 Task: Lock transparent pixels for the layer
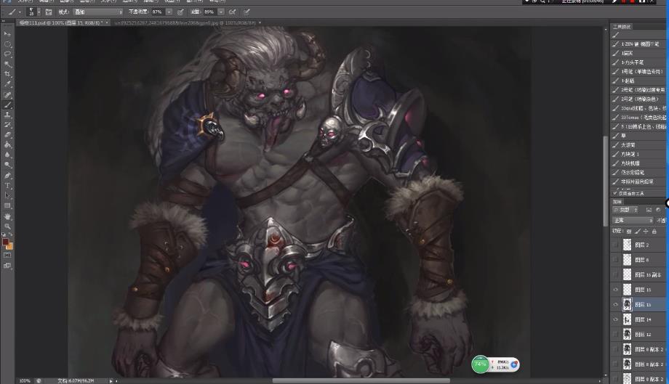[x=629, y=231]
